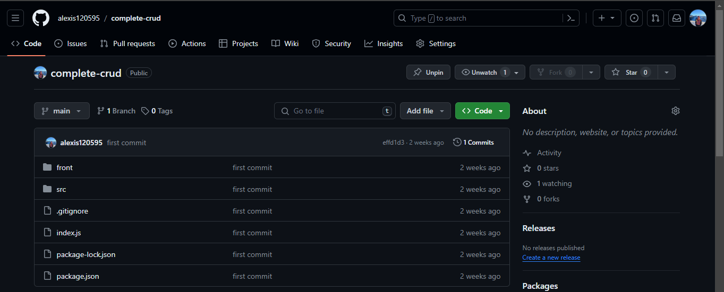Click the GitHub logo icon

(x=41, y=18)
